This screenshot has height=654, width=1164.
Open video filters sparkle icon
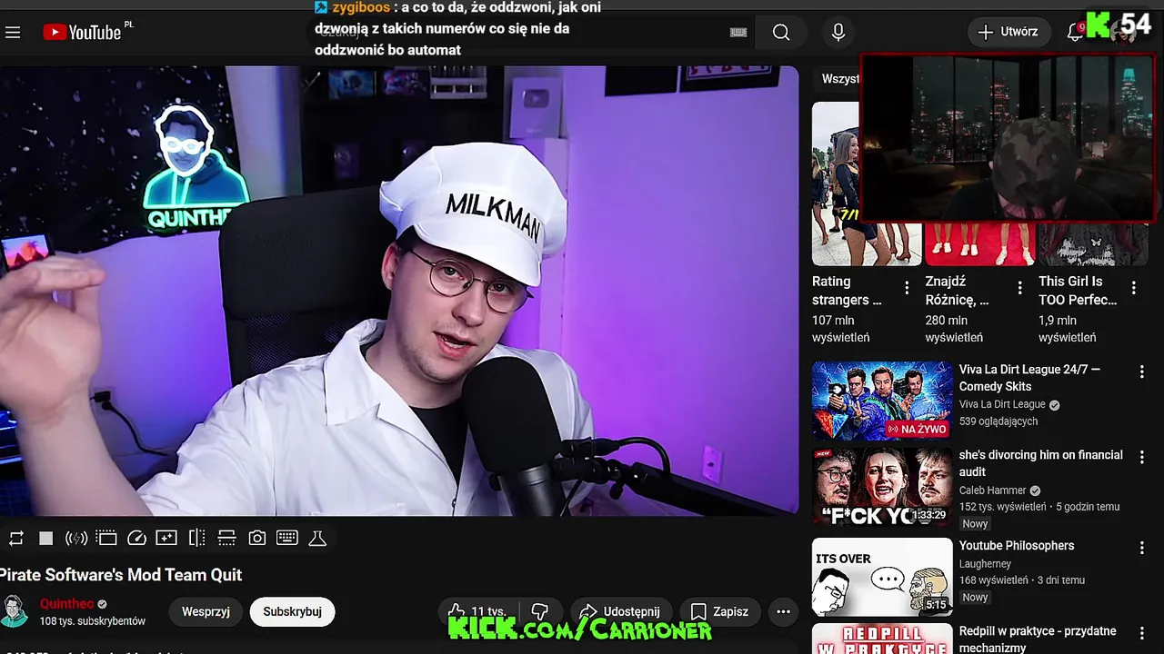(166, 539)
